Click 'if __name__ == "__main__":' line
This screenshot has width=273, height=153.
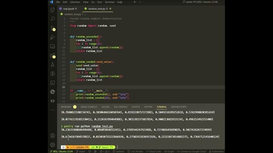tap(89, 91)
